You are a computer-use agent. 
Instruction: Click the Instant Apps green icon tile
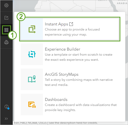click(32, 29)
